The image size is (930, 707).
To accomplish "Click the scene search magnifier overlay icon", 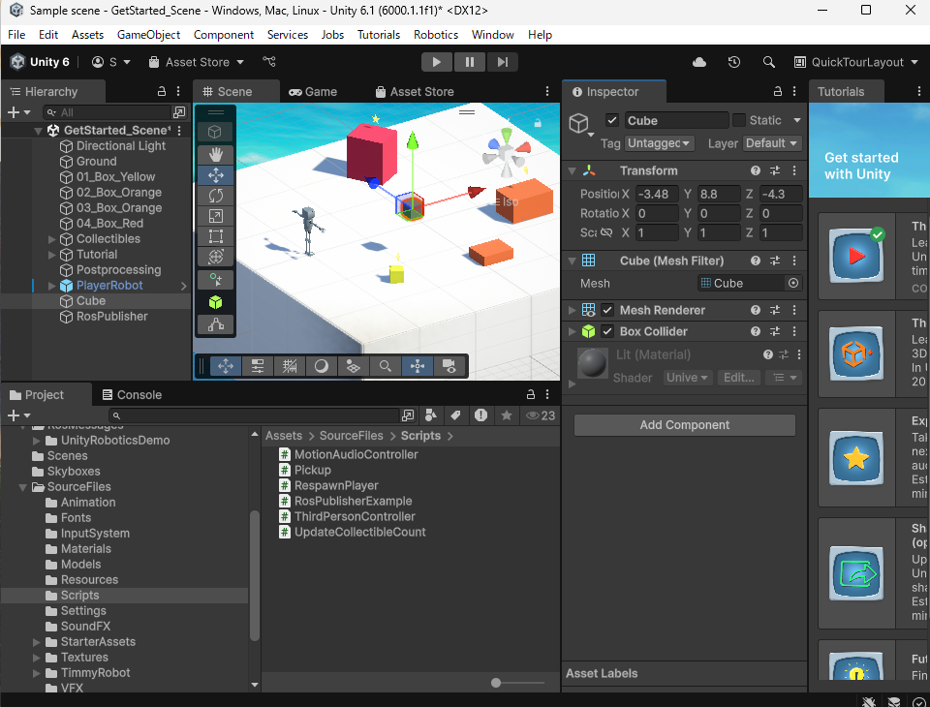I will (385, 366).
